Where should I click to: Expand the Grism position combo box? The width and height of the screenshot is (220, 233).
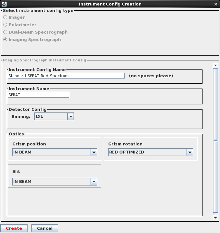point(55,152)
